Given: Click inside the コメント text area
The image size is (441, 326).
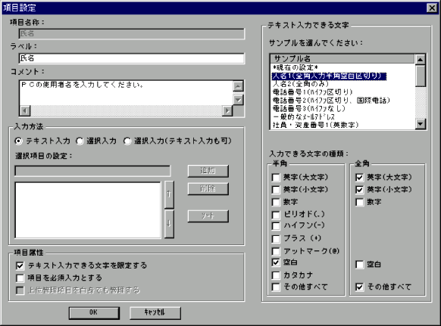Looking at the screenshot, I should click(x=126, y=93).
